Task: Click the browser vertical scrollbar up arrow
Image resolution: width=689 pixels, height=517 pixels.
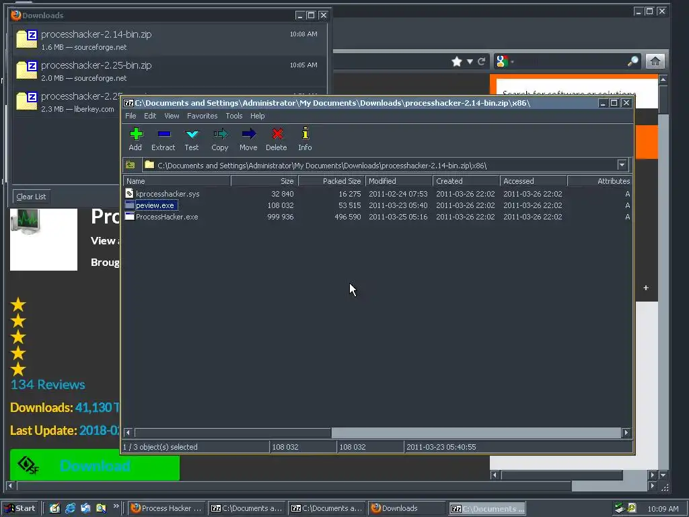Action: (x=663, y=79)
